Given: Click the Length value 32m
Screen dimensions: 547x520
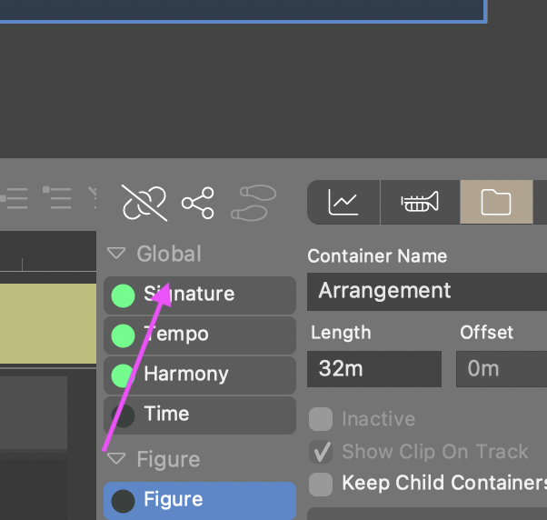Looking at the screenshot, I should tap(373, 369).
